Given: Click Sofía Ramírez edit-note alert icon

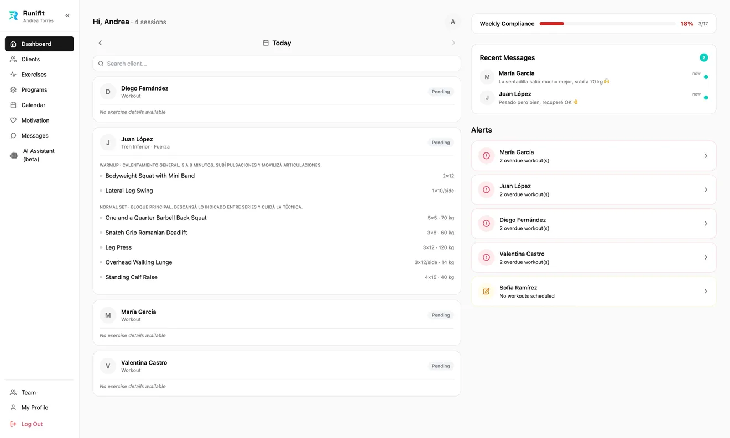Looking at the screenshot, I should 486,291.
